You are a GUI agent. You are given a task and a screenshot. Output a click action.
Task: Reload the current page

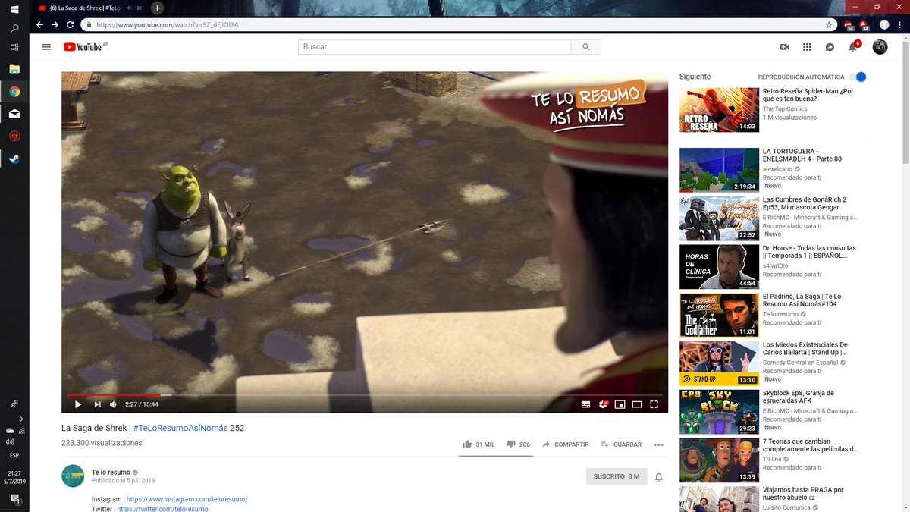71,25
